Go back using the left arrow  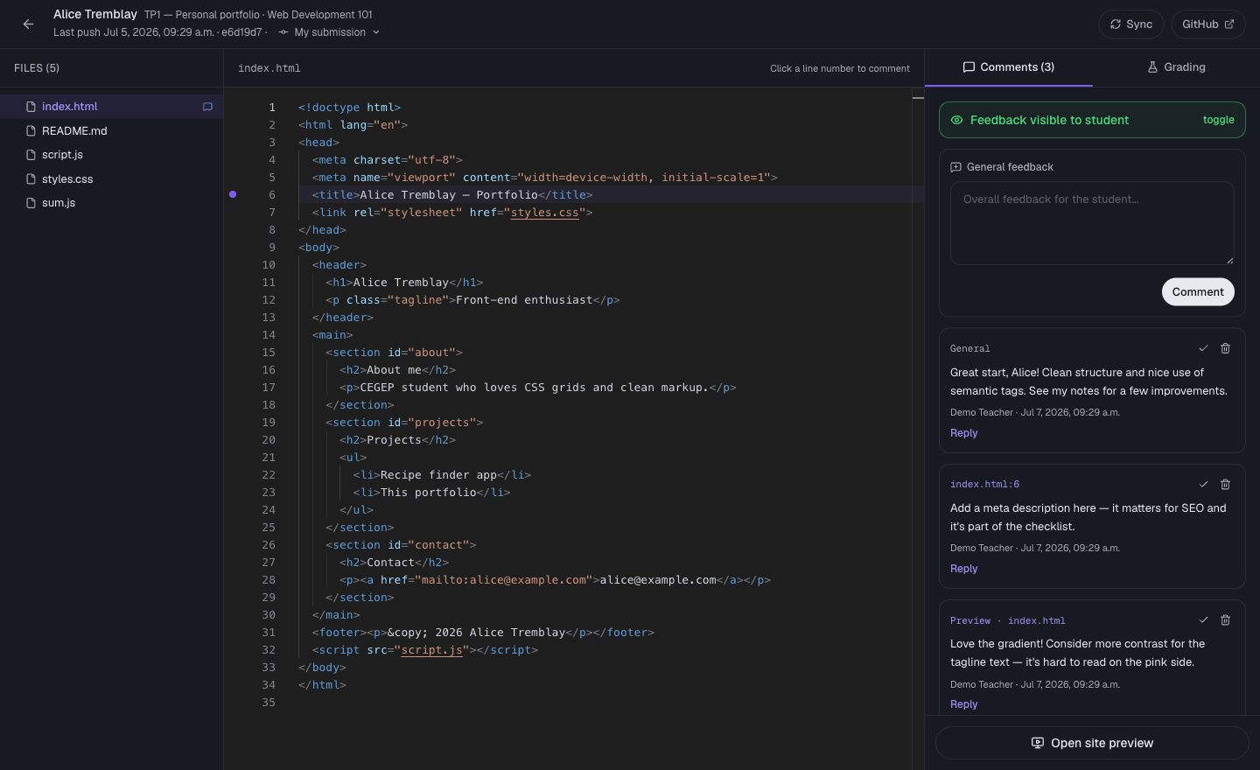[x=28, y=24]
